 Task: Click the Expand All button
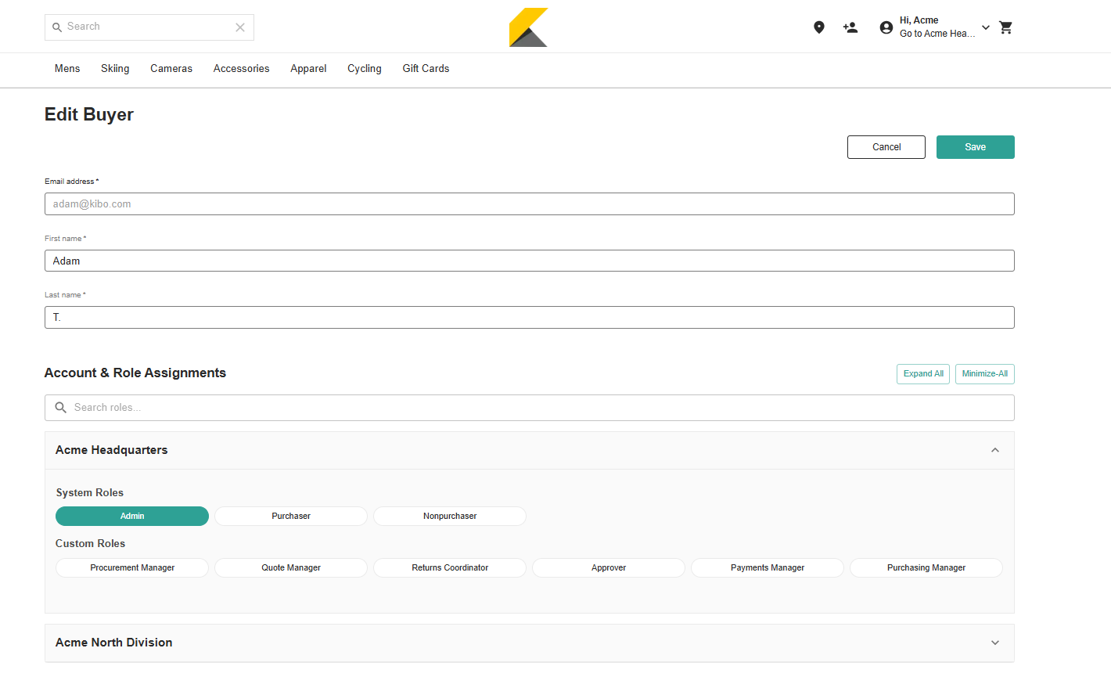pyautogui.click(x=923, y=374)
